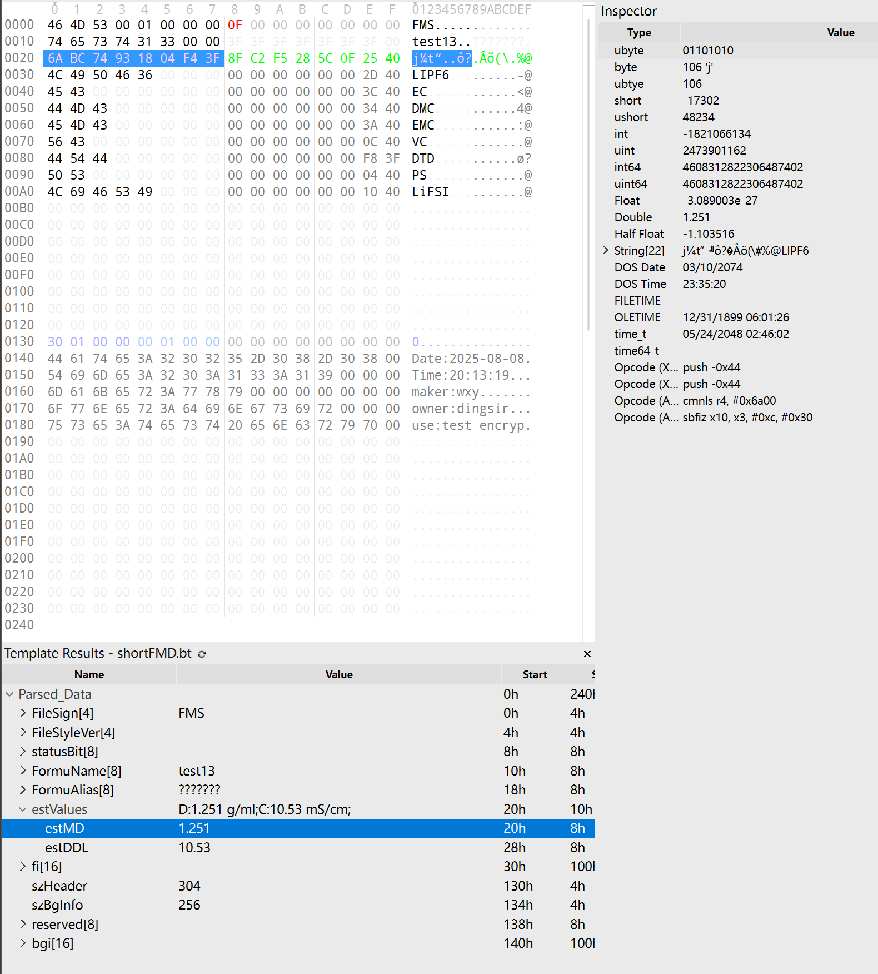
Task: Click hex offset row 0140
Action: [x=19, y=358]
